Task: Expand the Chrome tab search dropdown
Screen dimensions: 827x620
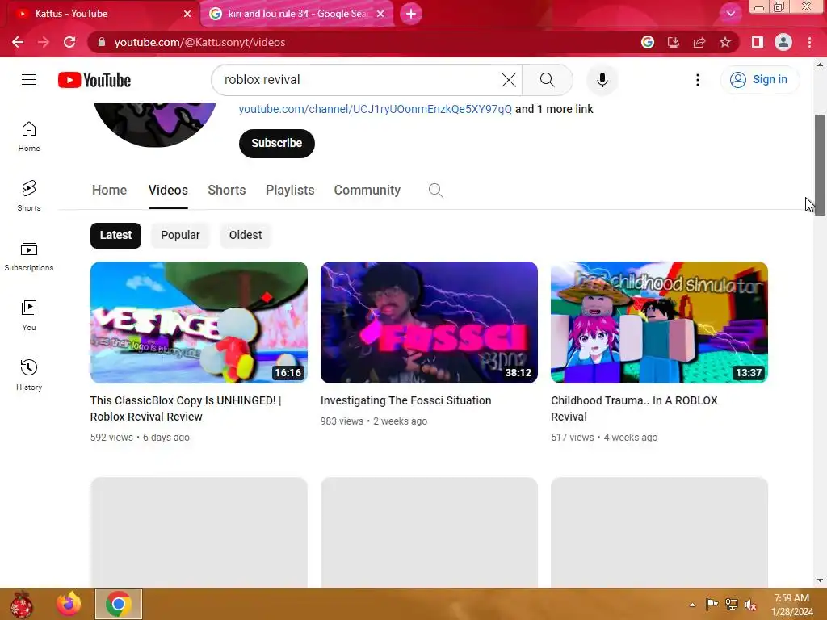Action: coord(730,14)
